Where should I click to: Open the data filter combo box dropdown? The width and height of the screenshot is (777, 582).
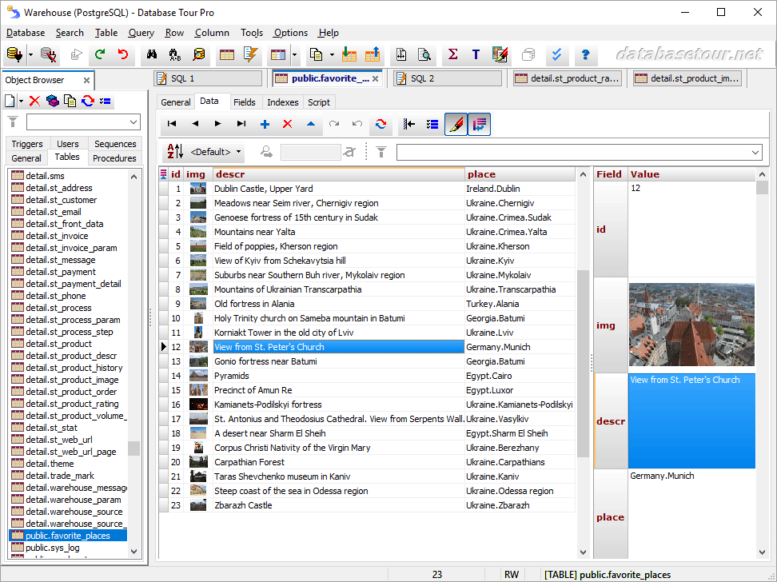pos(755,152)
